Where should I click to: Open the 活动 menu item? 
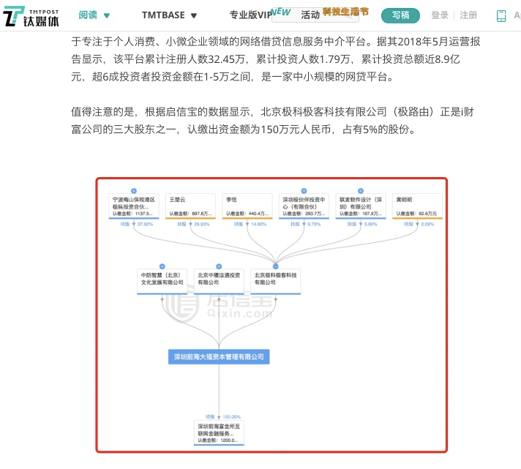pyautogui.click(x=310, y=15)
